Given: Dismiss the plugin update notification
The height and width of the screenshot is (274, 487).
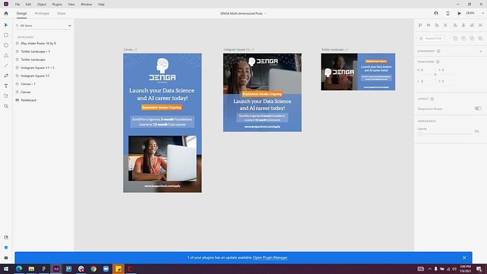Looking at the screenshot, I should tap(464, 257).
